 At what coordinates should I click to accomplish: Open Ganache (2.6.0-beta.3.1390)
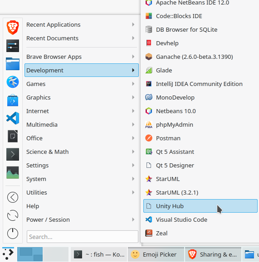[x=200, y=57]
